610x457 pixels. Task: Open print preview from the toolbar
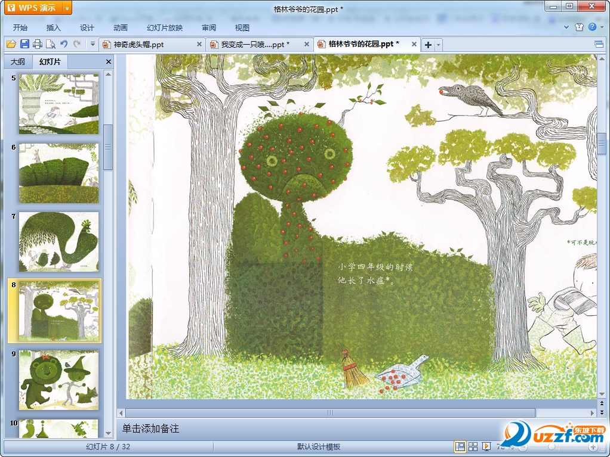[x=51, y=44]
